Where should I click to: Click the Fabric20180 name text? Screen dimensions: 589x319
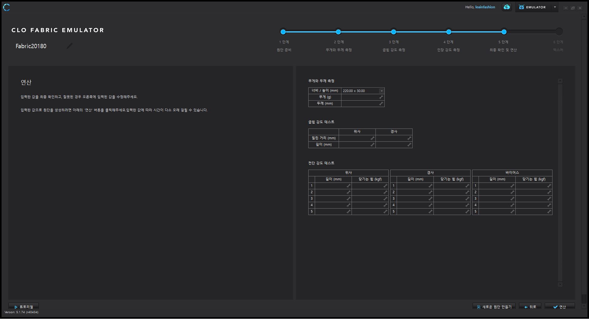point(31,46)
